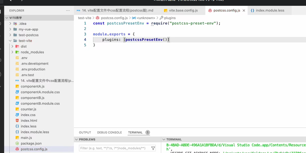The height and width of the screenshot is (153, 306).
Task: Click the package.json Node file icon
Action: (17, 143)
